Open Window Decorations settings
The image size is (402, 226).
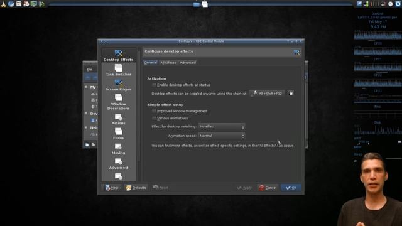click(118, 102)
